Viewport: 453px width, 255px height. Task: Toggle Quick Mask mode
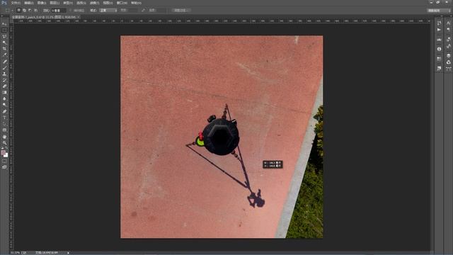click(x=4, y=161)
